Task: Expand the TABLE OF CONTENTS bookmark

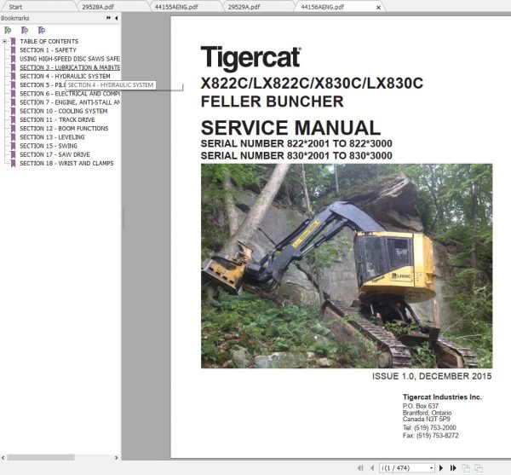Action: click(x=4, y=42)
